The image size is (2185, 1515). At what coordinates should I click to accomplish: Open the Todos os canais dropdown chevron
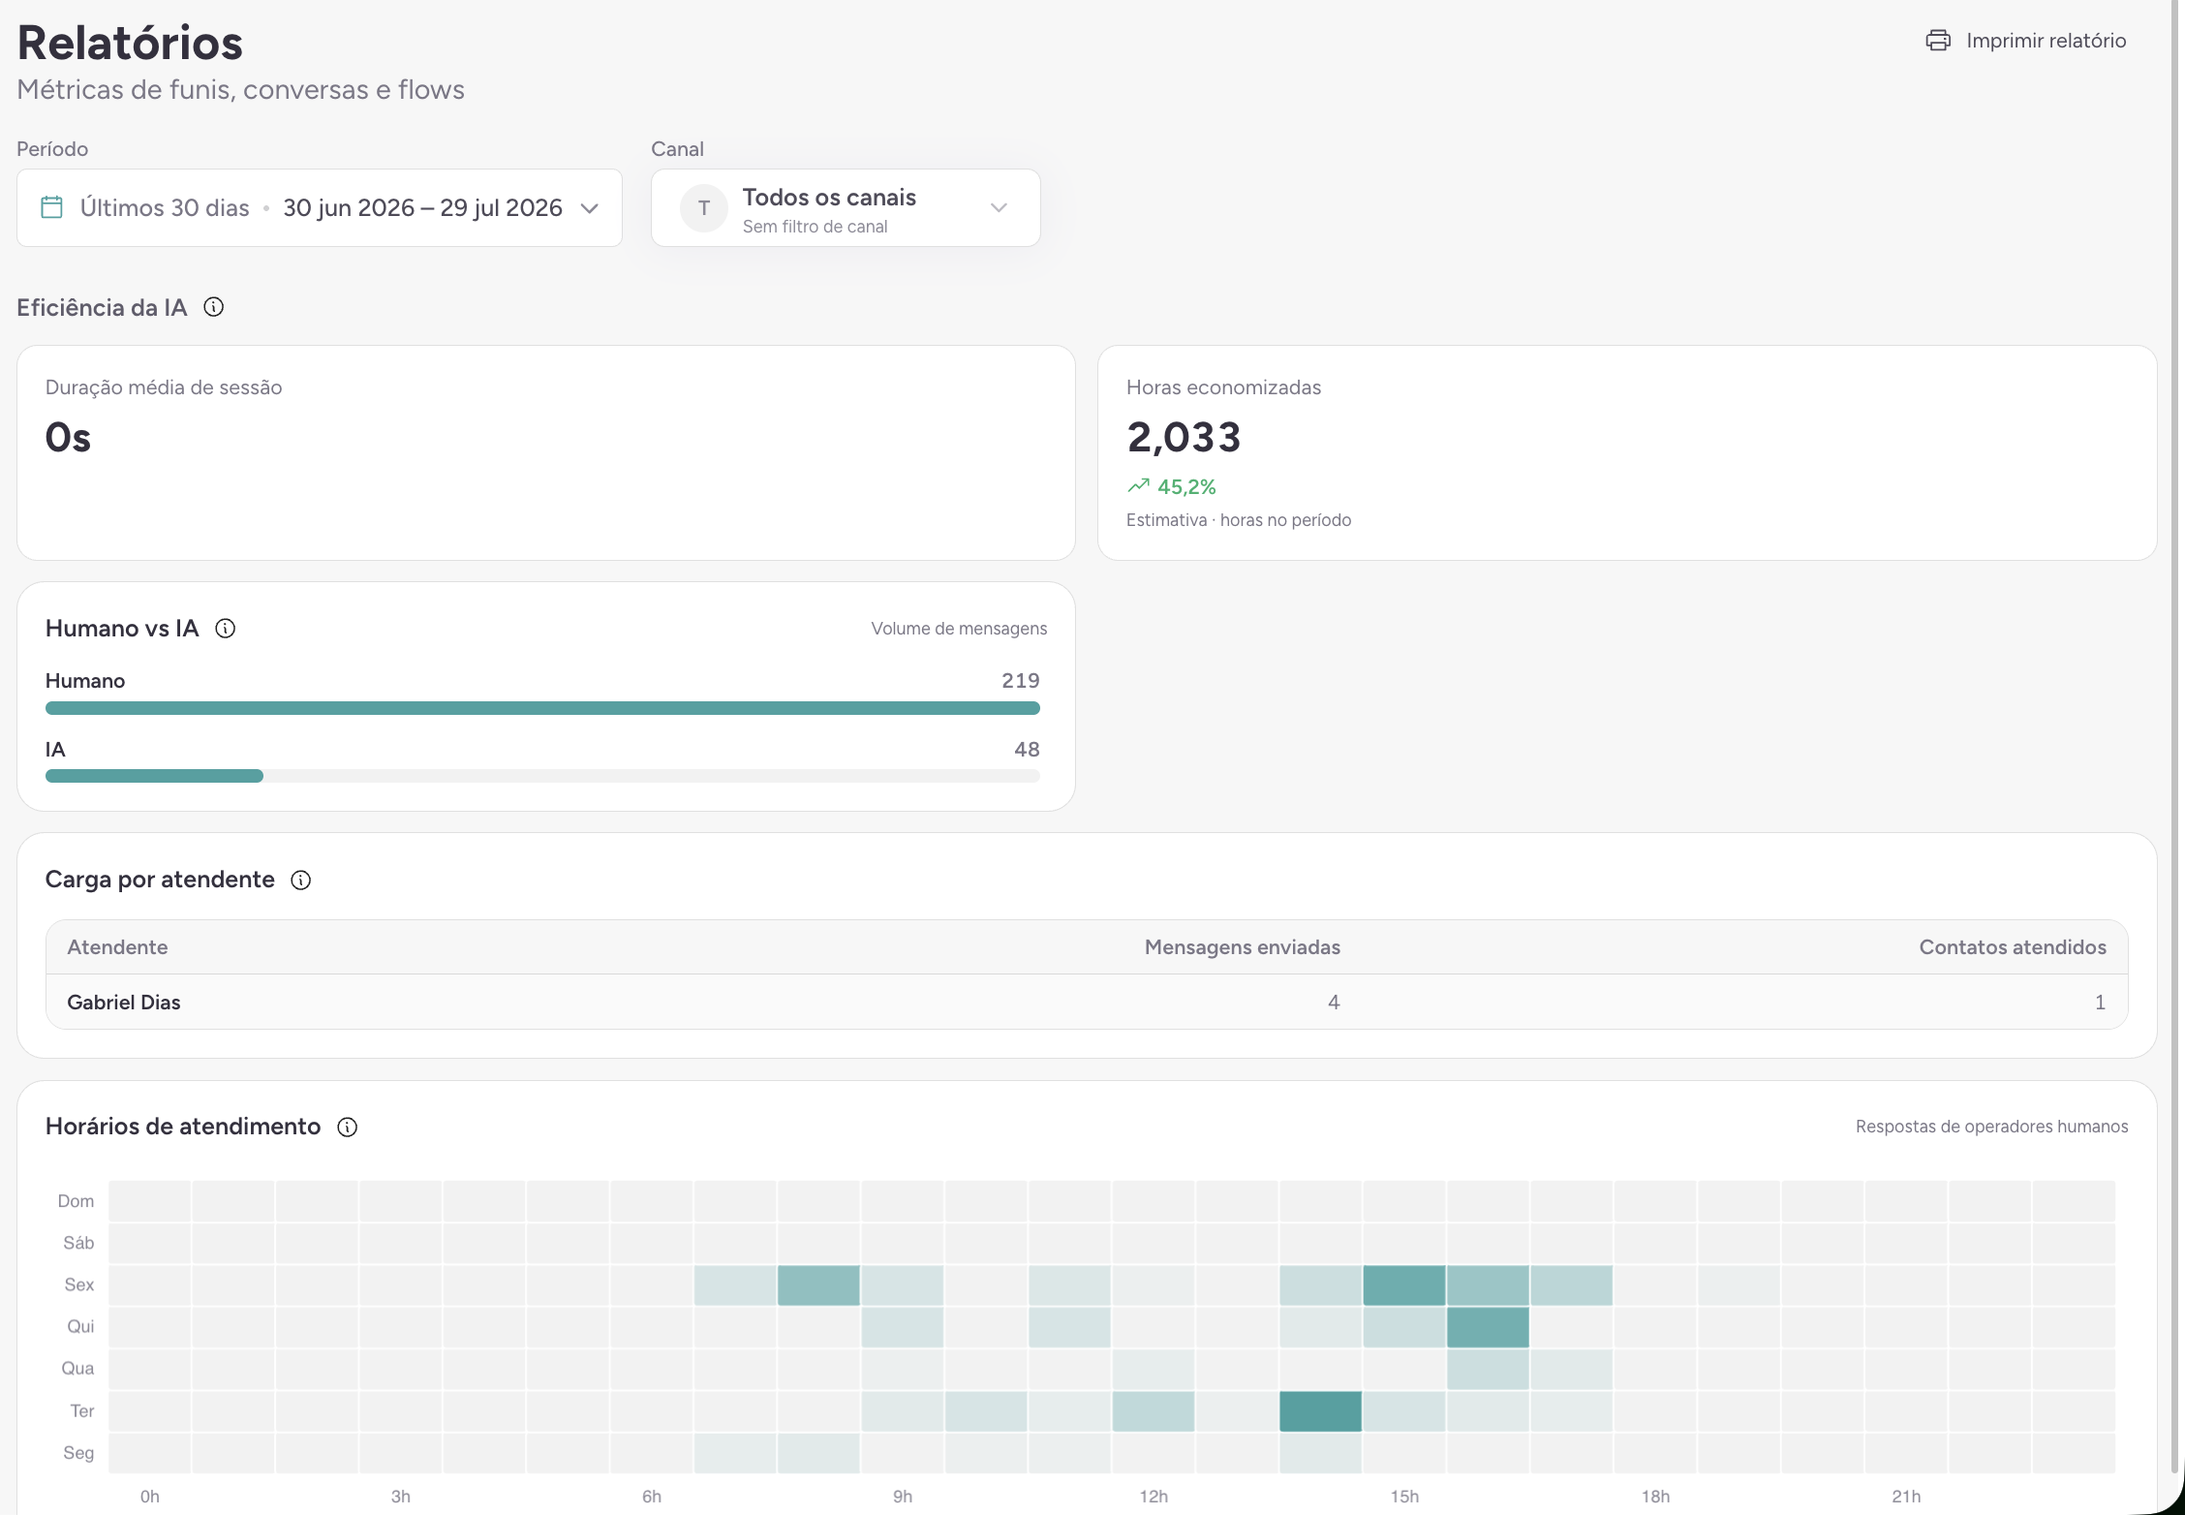(x=1000, y=208)
